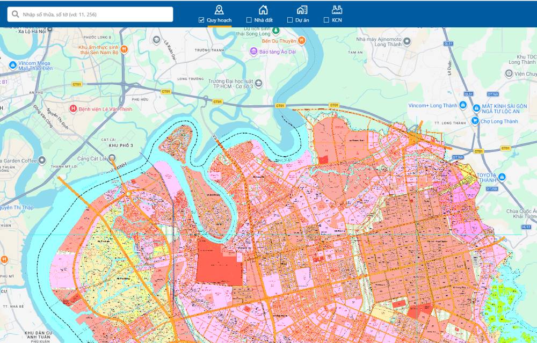Viewport: 537px width, 343px height.
Task: Click the Bến Du Thuyền restaurant marker
Action: (x=302, y=40)
